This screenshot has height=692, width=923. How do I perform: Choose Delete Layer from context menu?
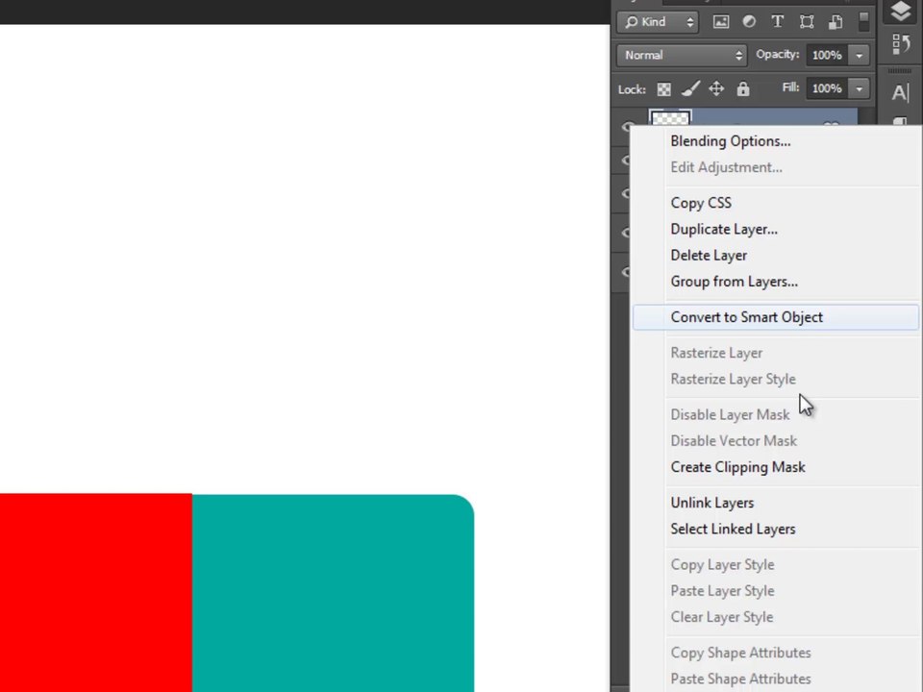(x=709, y=256)
